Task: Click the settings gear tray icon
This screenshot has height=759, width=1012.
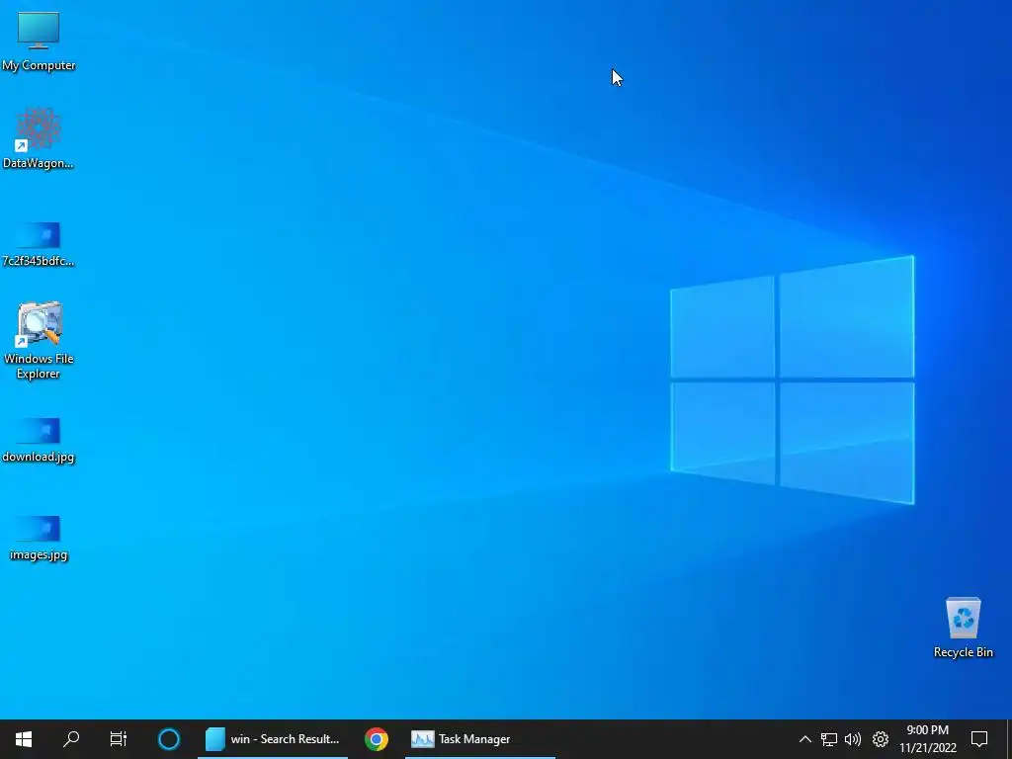Action: click(x=881, y=739)
